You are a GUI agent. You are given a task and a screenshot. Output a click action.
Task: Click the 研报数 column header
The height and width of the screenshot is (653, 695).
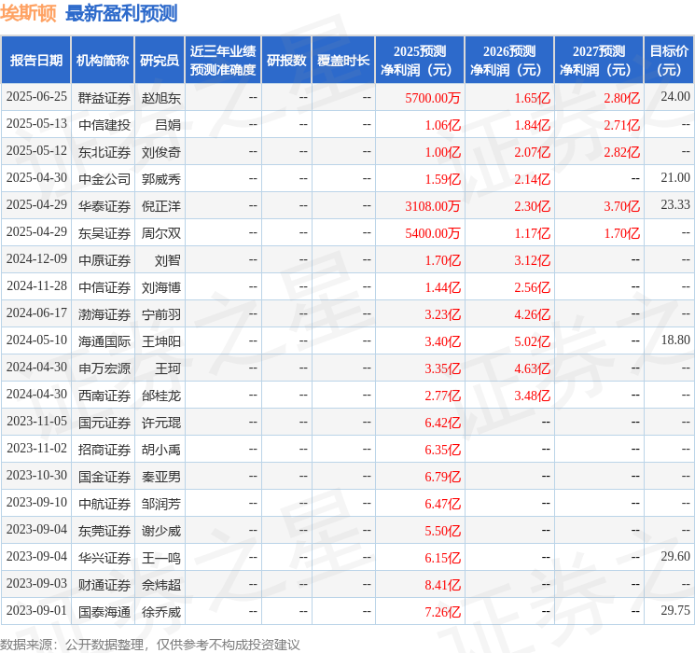286,61
